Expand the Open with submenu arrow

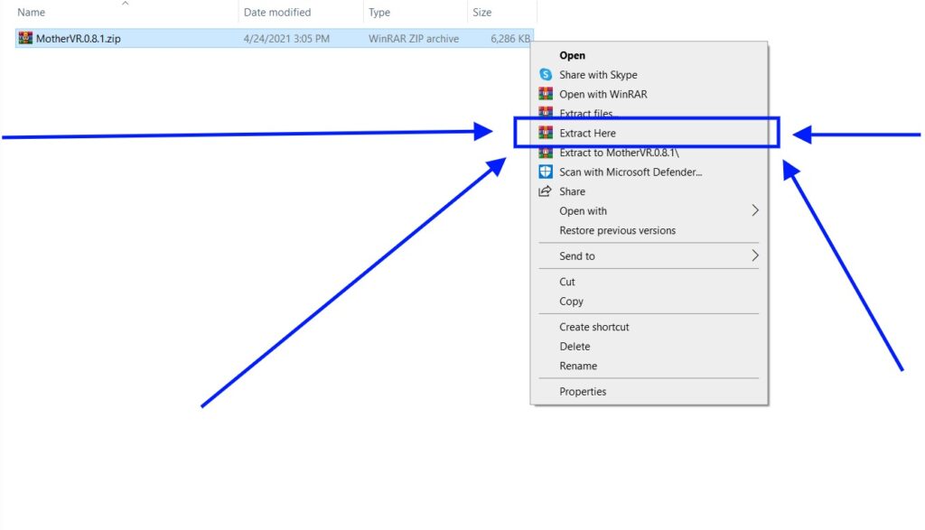pyautogui.click(x=754, y=211)
